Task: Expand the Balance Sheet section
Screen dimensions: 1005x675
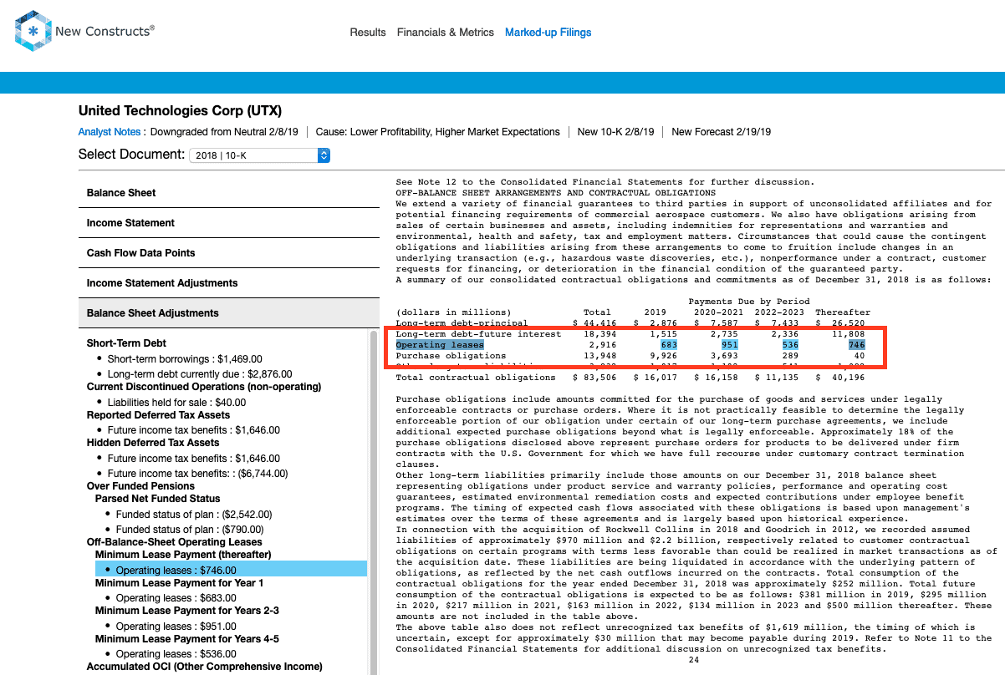Action: click(x=228, y=193)
